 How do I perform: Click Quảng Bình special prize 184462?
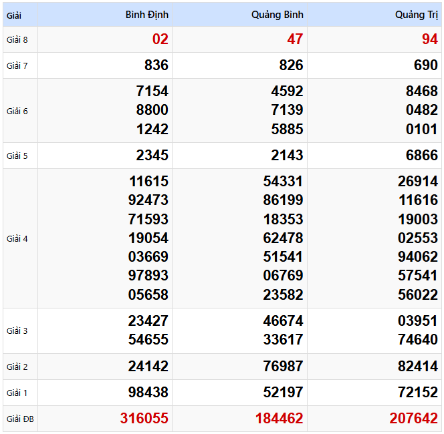pyautogui.click(x=279, y=419)
